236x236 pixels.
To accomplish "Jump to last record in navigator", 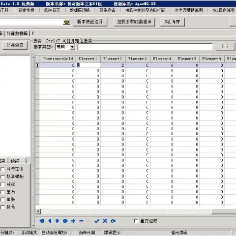I will pos(65,221).
